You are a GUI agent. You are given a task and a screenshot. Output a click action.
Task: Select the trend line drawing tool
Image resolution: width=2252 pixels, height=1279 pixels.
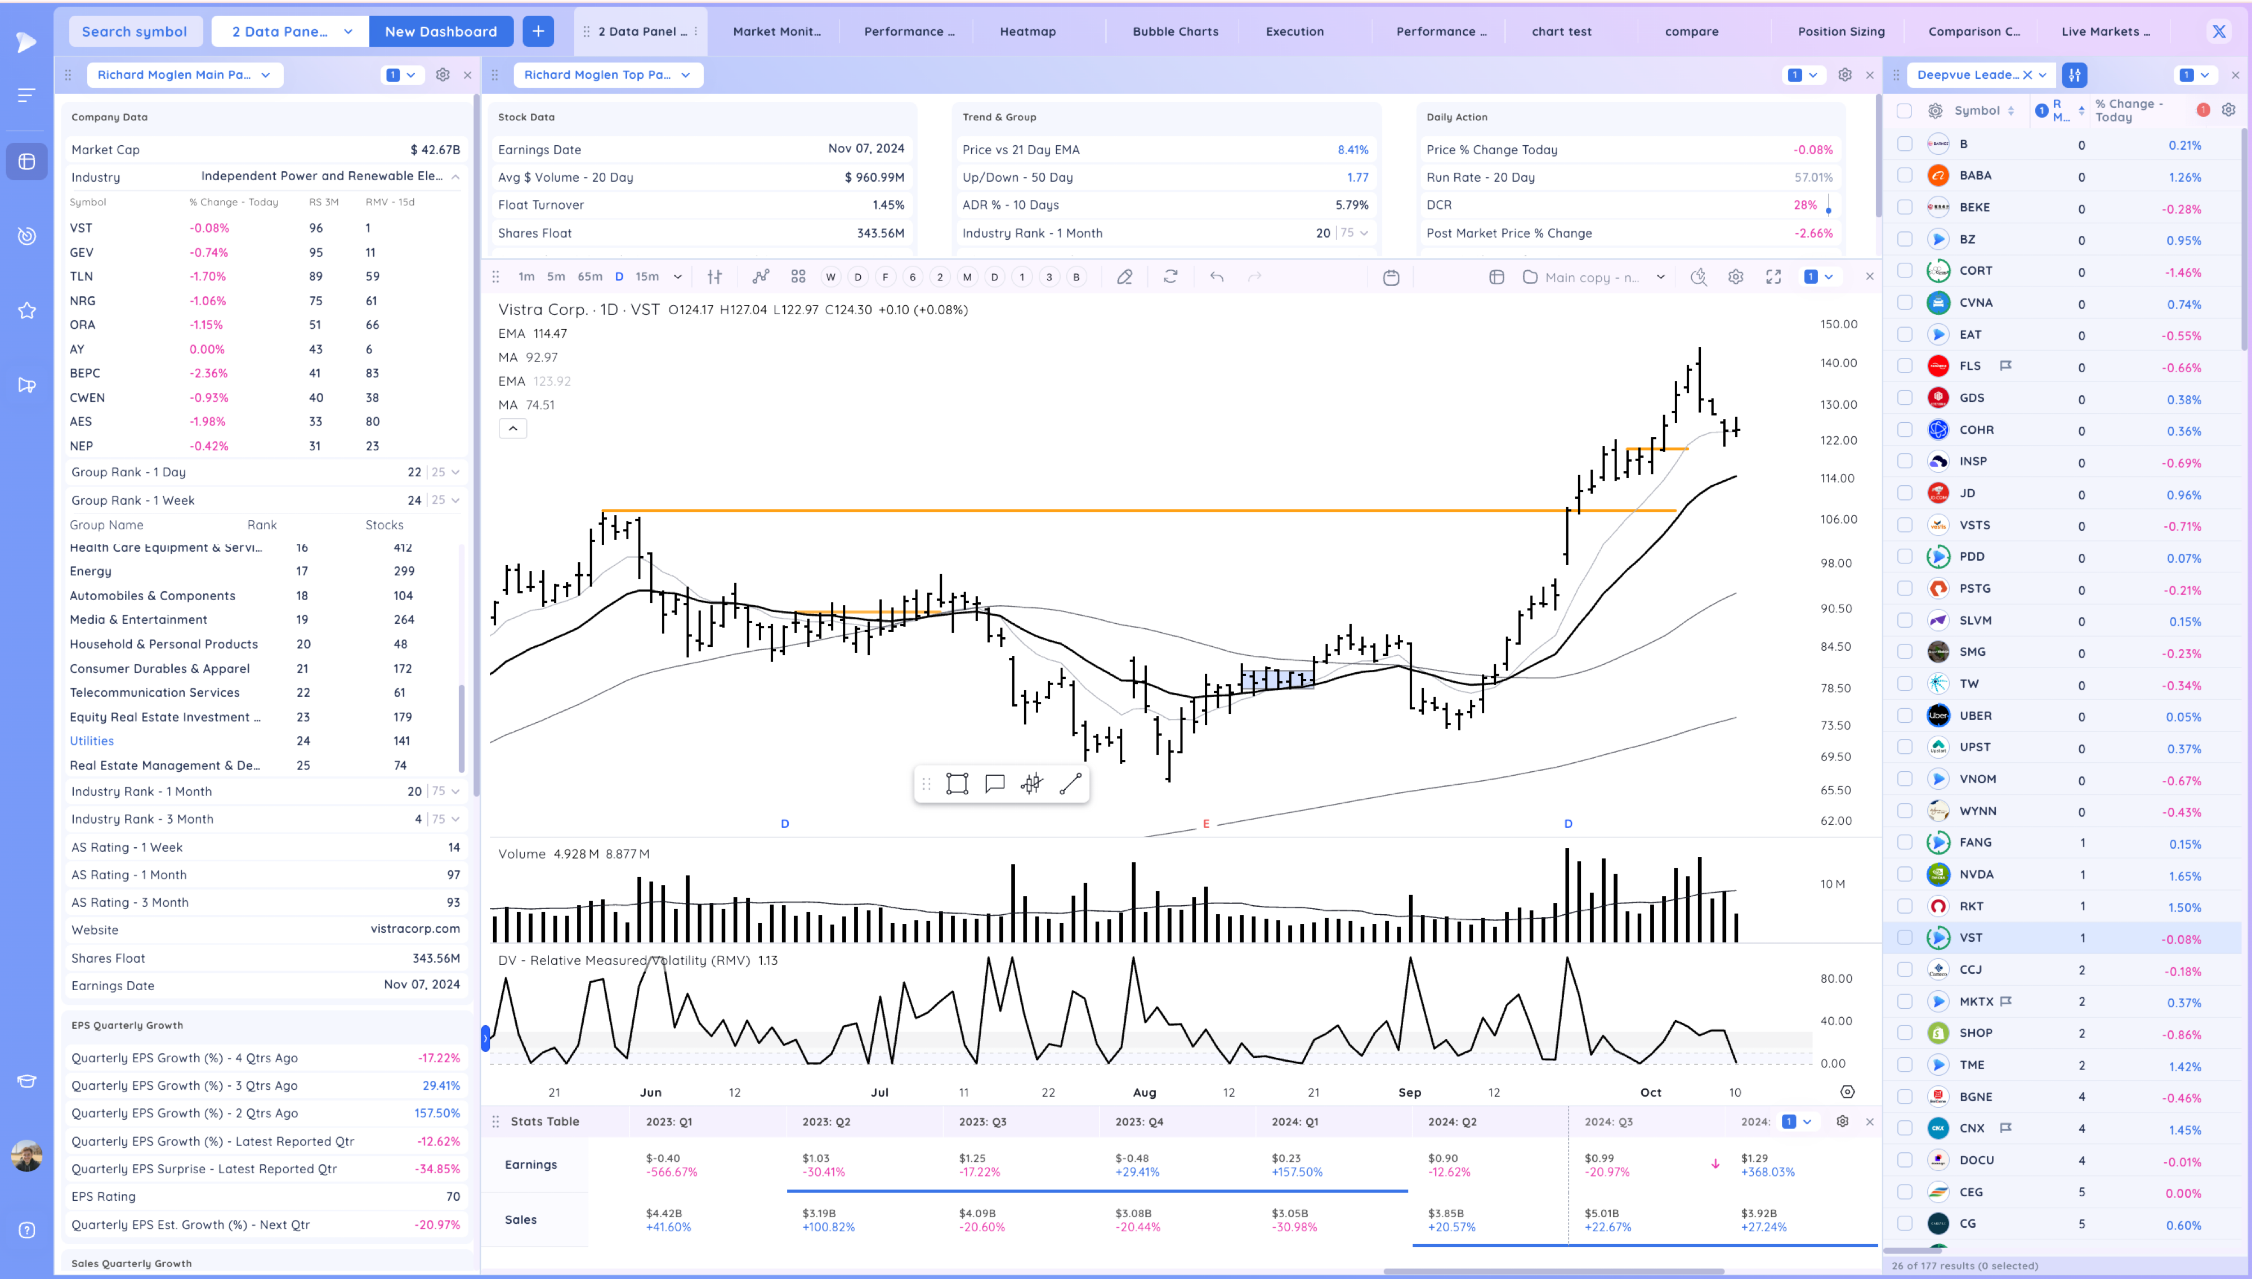1070,784
